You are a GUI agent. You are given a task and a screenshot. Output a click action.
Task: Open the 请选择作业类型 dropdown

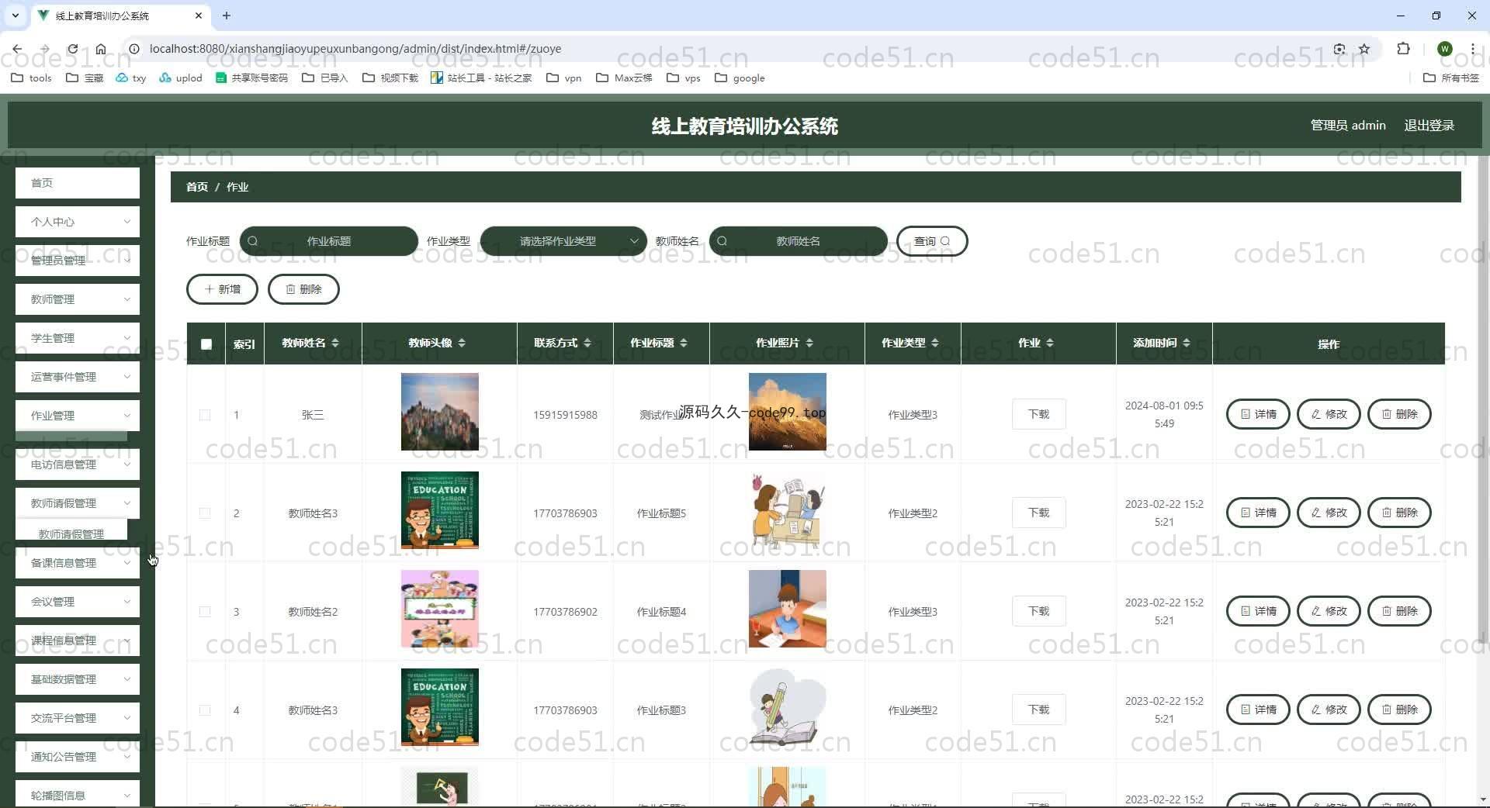coord(563,241)
